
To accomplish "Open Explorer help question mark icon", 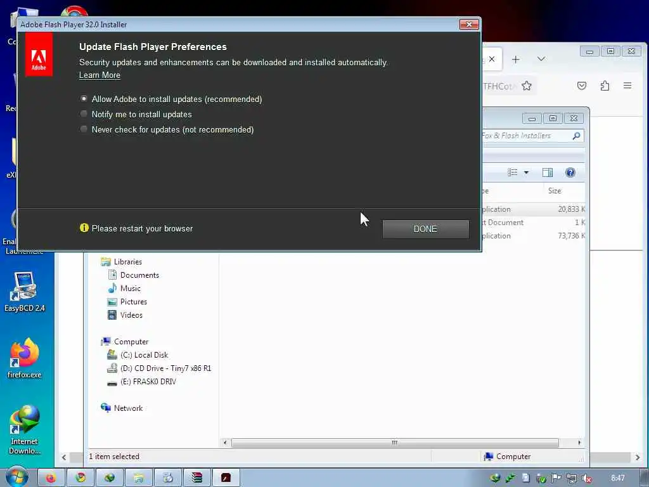I will (x=570, y=172).
